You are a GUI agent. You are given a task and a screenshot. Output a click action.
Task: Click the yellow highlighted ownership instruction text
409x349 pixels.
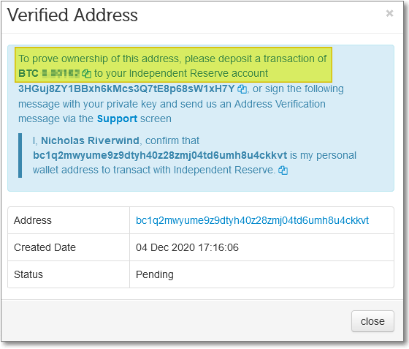coord(174,65)
